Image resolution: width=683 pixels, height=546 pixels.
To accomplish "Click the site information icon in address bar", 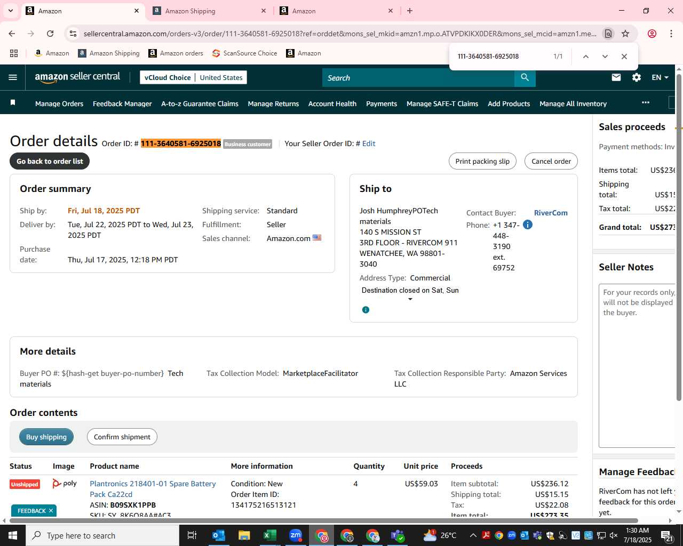I will (x=73, y=34).
